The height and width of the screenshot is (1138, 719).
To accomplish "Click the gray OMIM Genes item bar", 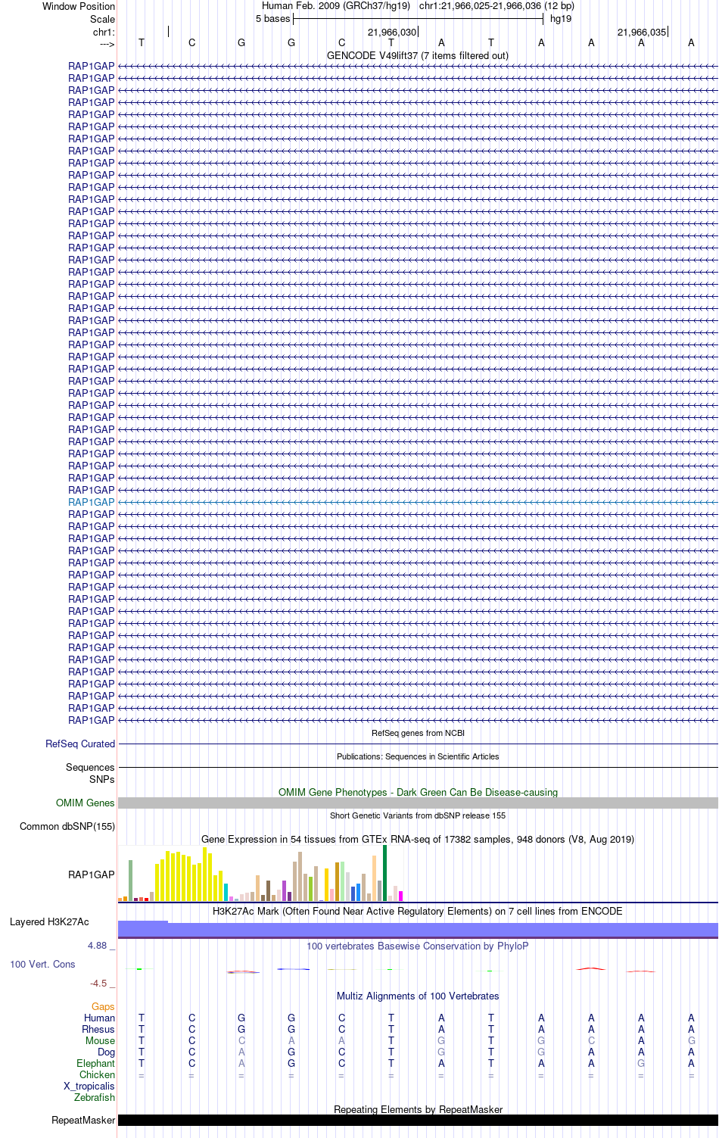I will pyautogui.click(x=418, y=803).
